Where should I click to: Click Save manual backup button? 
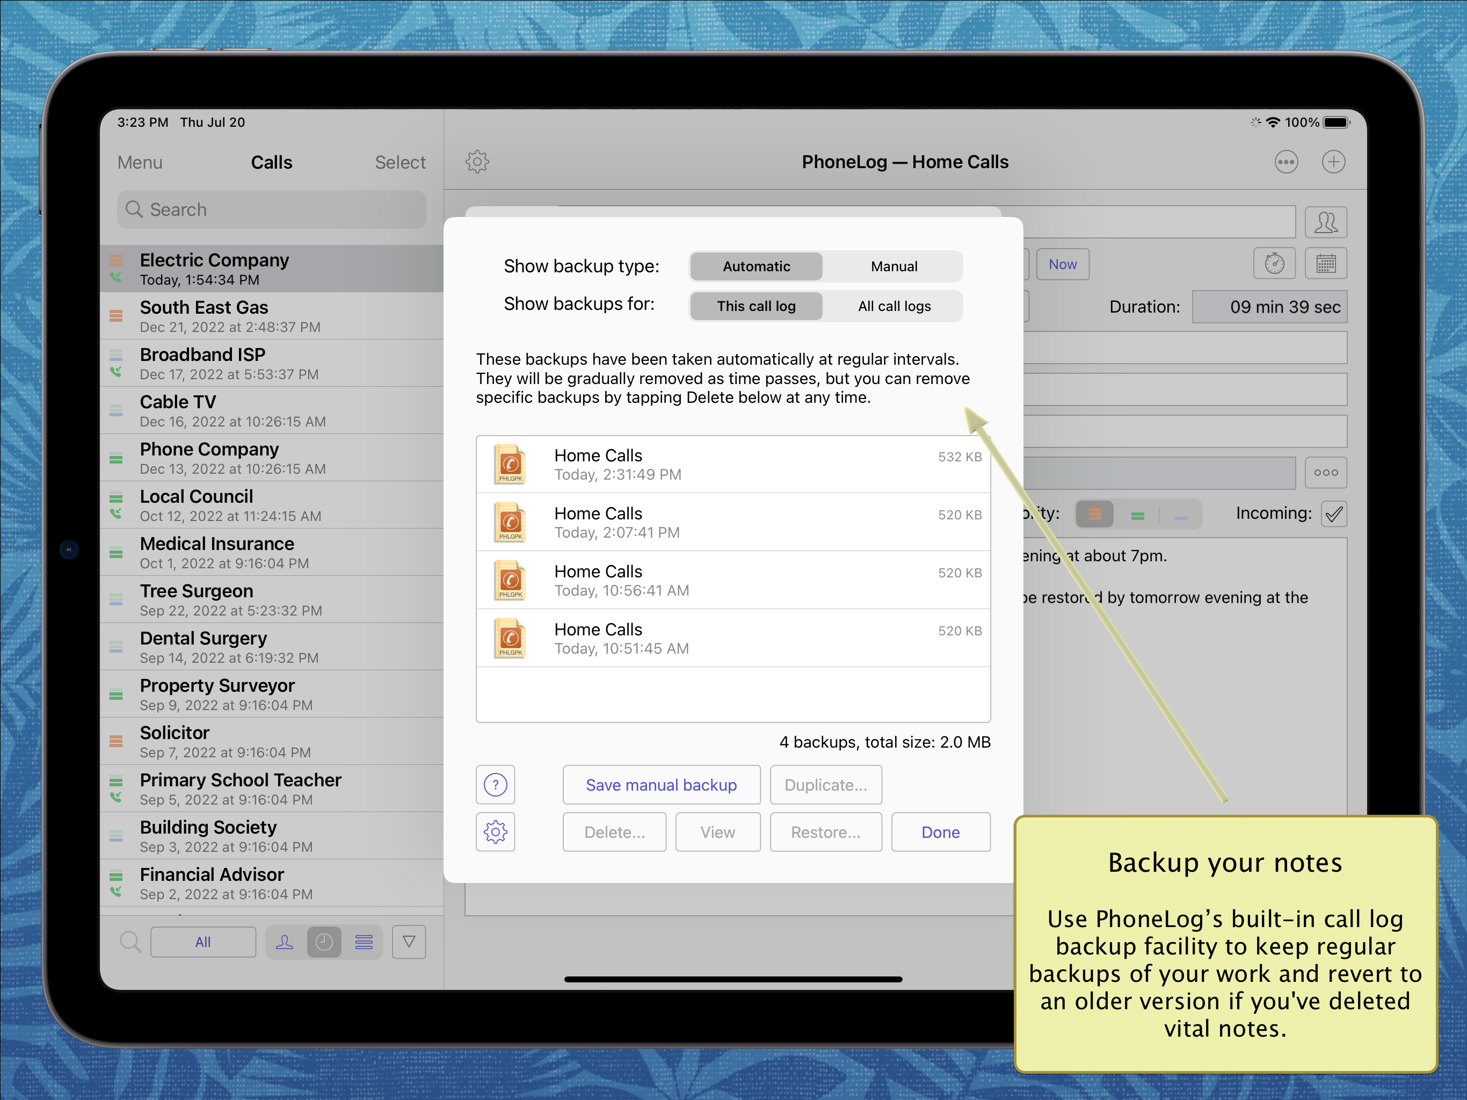coord(661,785)
